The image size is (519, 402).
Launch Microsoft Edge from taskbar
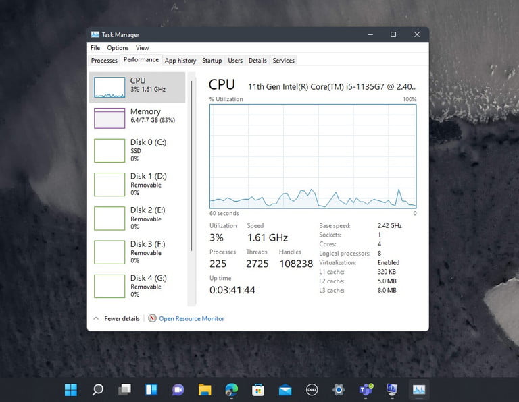(231, 390)
